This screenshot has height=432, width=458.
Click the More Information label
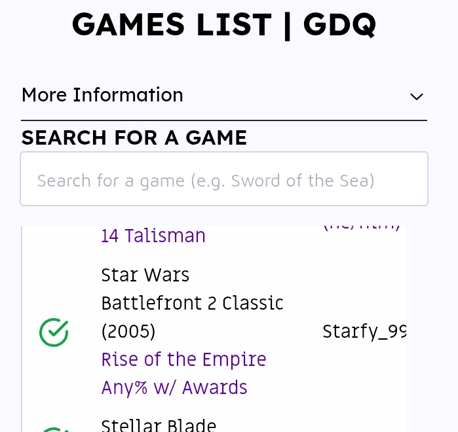(102, 95)
